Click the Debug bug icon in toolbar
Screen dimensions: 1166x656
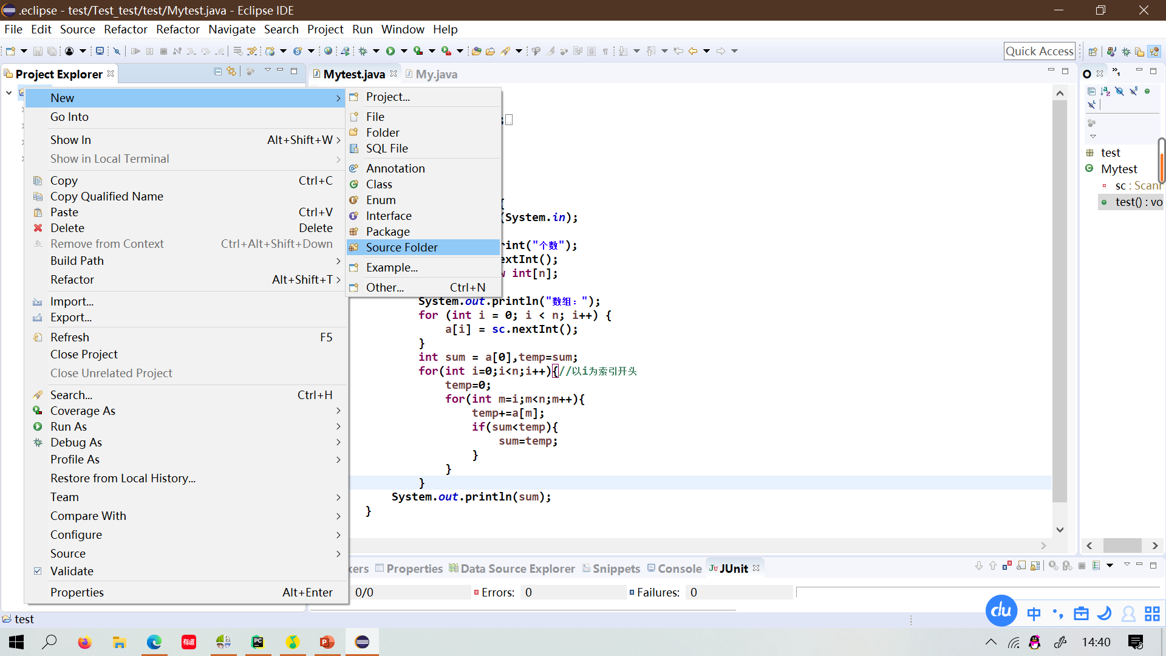[363, 51]
